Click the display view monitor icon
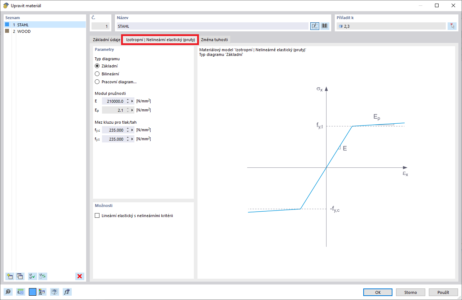The height and width of the screenshot is (300, 462). 54,292
